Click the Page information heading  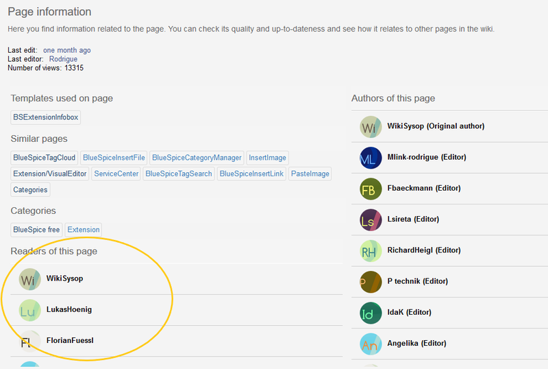[49, 12]
